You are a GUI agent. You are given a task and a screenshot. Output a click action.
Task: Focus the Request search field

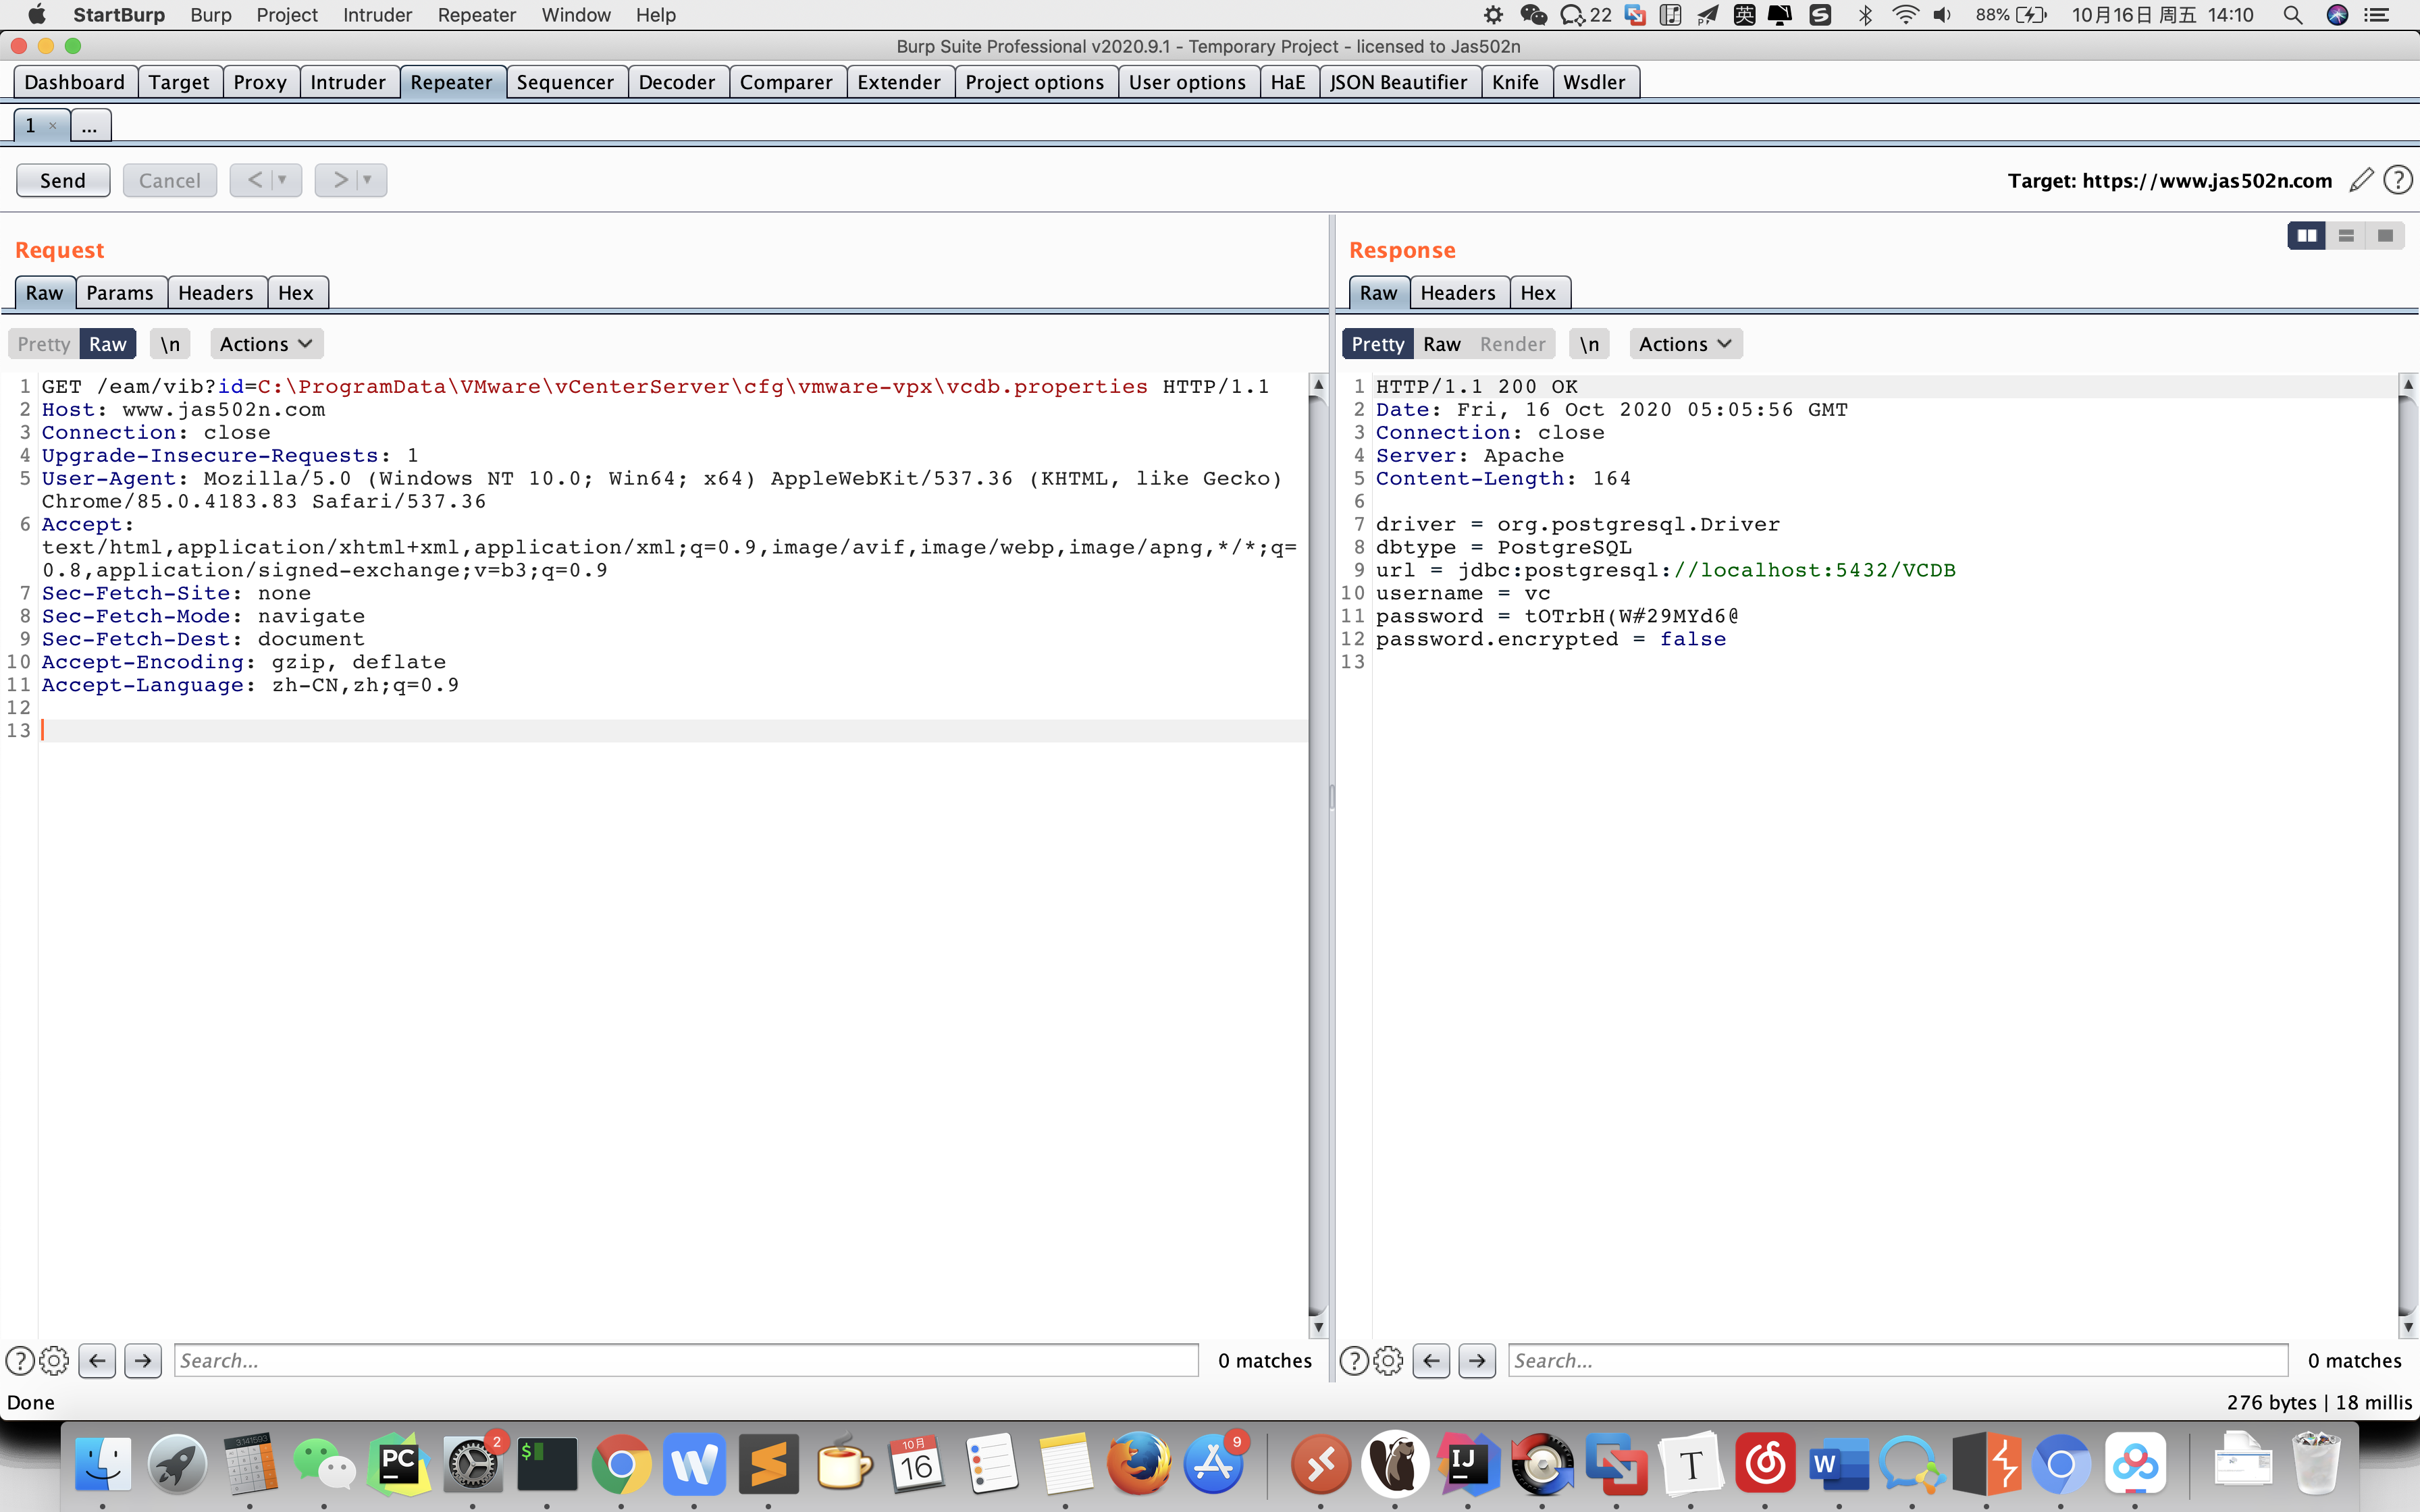coord(686,1360)
